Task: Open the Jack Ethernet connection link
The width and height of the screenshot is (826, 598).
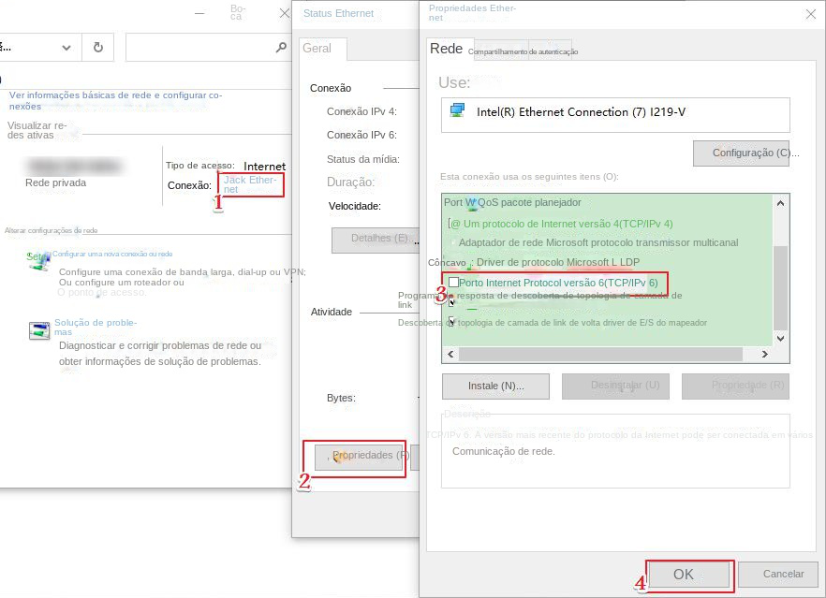Action: 249,183
